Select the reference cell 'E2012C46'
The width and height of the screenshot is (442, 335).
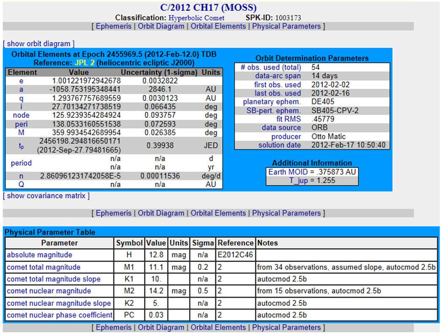tap(235, 255)
